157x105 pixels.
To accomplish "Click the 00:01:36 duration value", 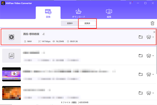I will click(74, 41).
